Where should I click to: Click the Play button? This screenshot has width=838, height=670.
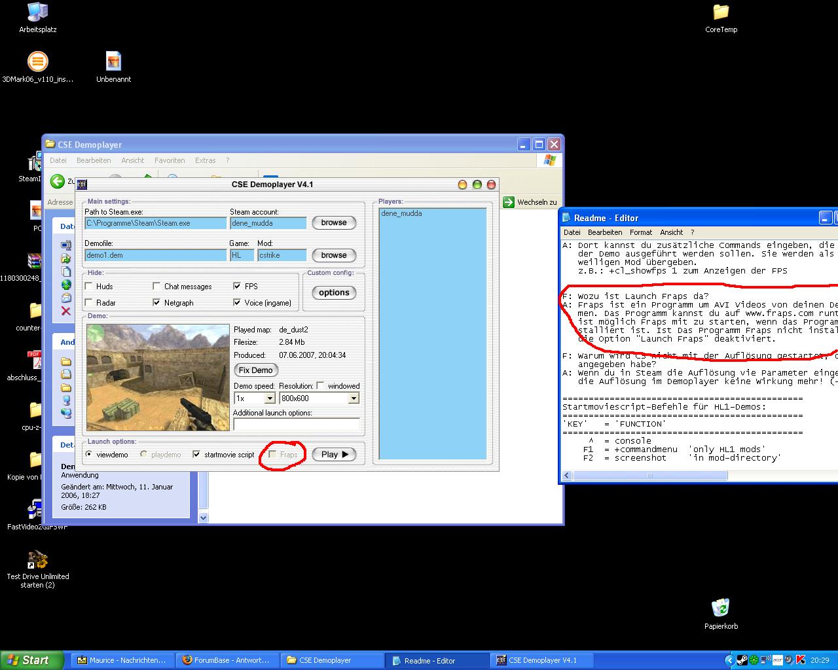pos(334,454)
